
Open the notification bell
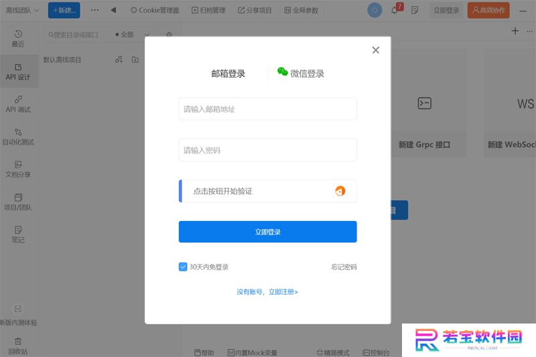[395, 10]
